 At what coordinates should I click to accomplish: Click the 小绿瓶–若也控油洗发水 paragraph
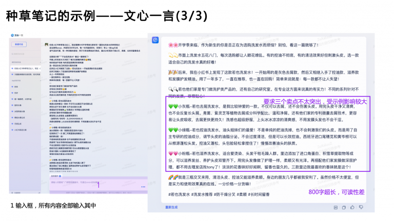pos(263,137)
